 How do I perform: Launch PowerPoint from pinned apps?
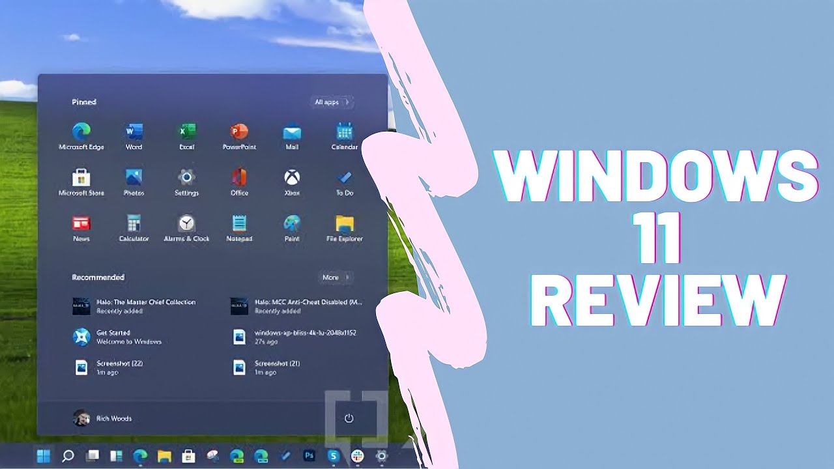(x=239, y=136)
